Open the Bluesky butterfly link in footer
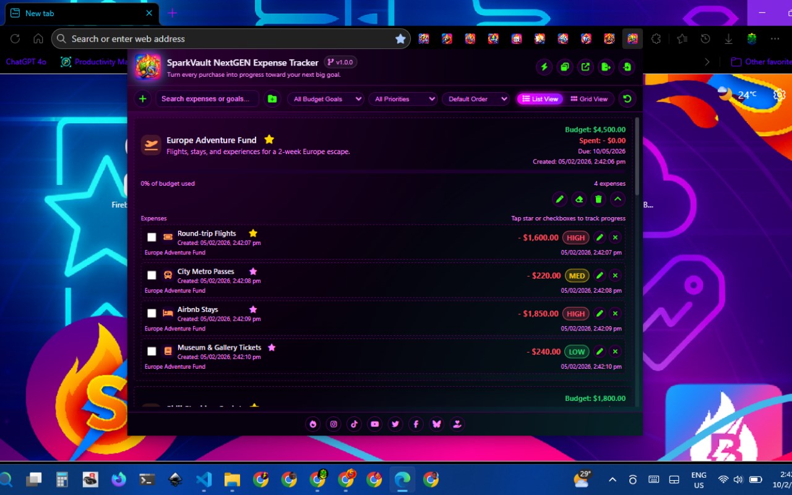This screenshot has height=495, width=792. coord(437,424)
